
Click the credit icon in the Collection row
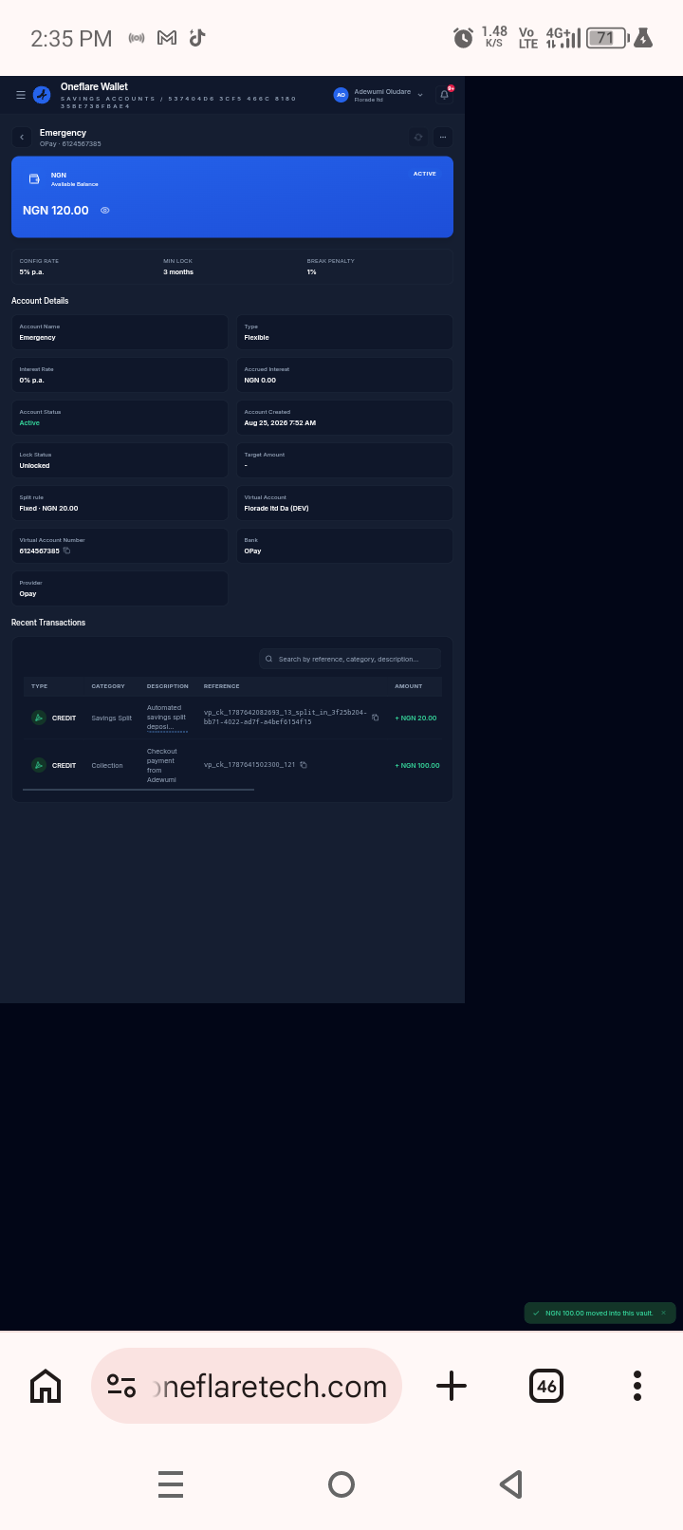[39, 765]
